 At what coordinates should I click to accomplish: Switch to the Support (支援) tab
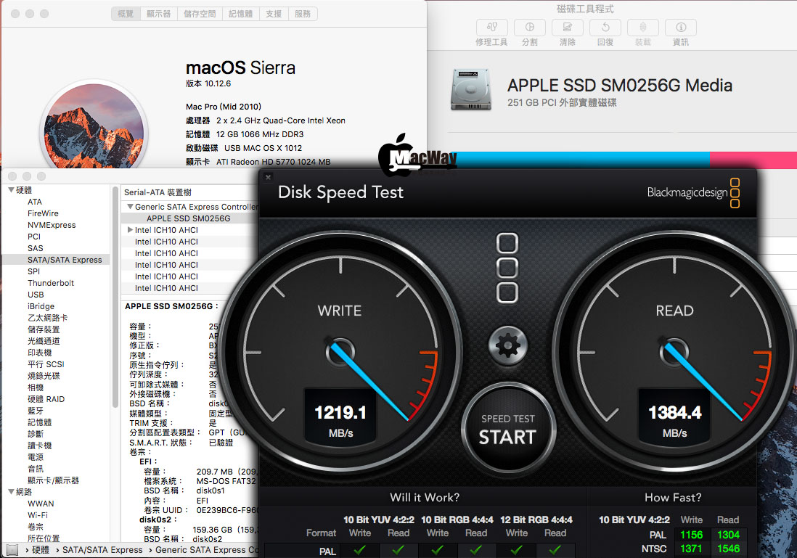[x=274, y=14]
